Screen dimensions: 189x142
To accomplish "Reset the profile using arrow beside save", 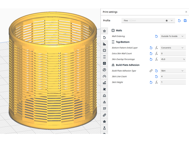I will (179, 20).
